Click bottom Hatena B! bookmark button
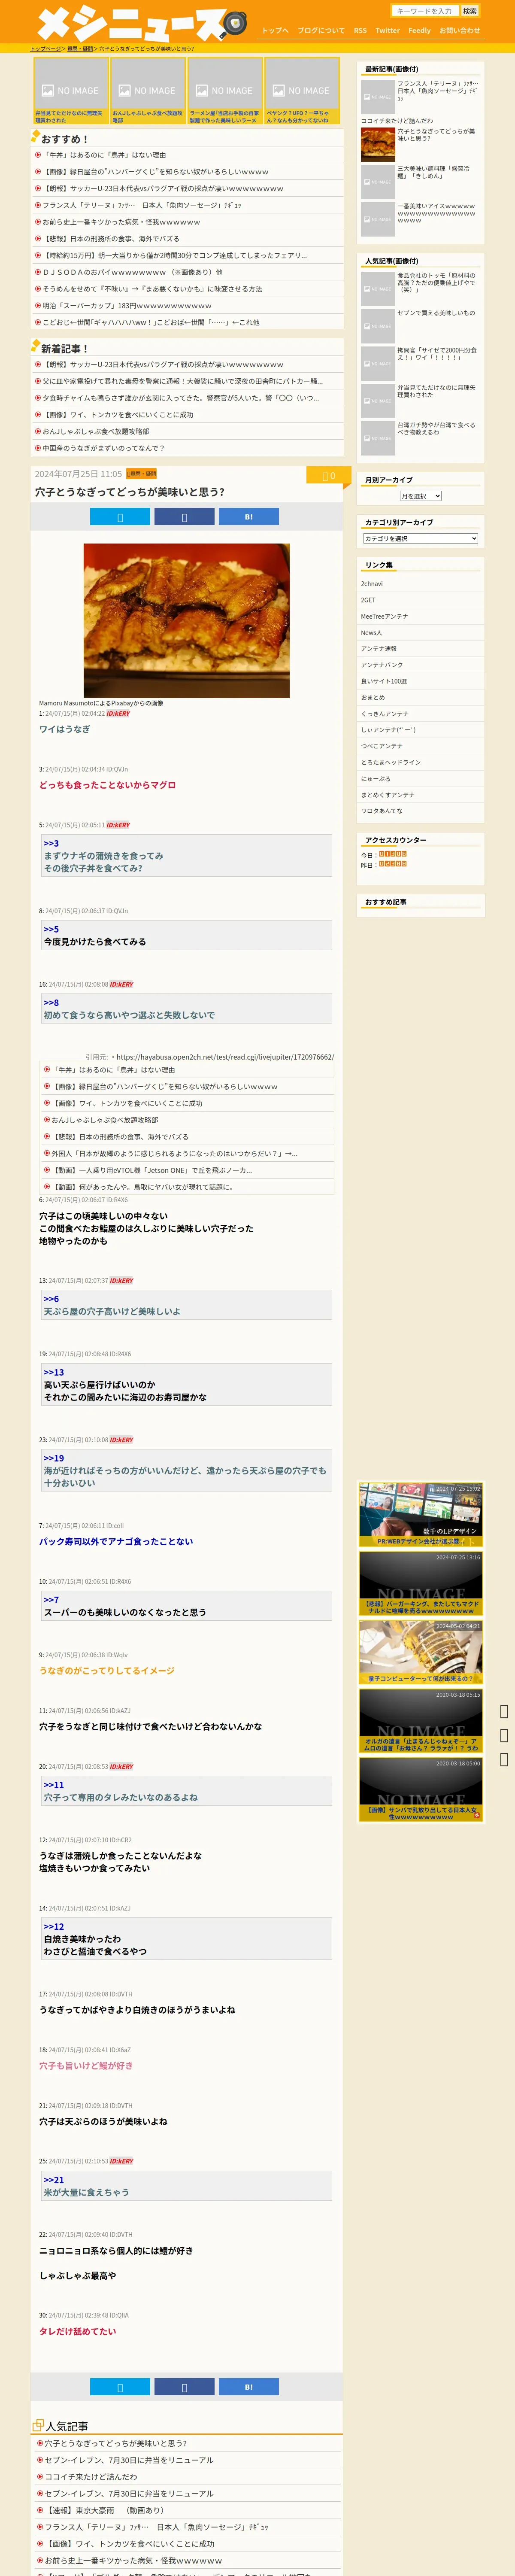Viewport: 515px width, 2576px height. [x=248, y=2387]
